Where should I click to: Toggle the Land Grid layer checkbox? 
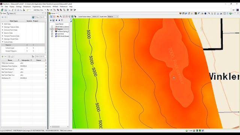pyautogui.click(x=52, y=34)
